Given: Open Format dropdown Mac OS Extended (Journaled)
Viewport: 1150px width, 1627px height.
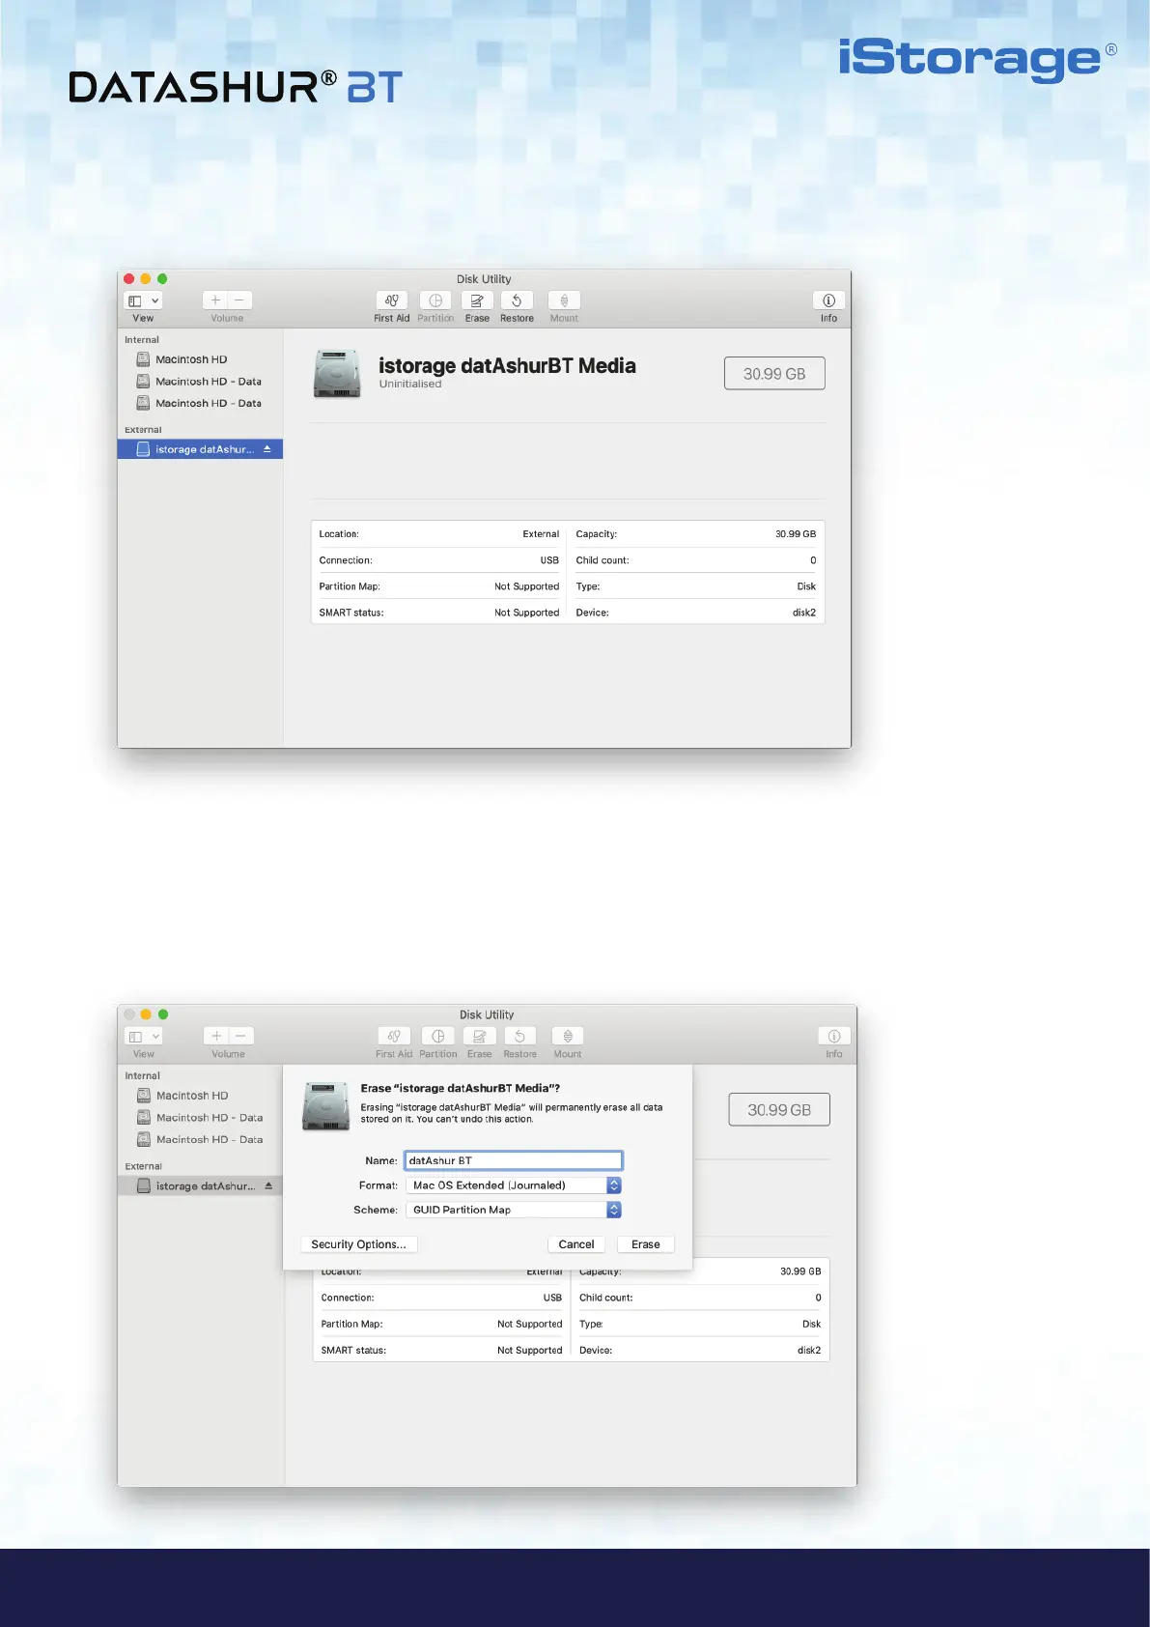Looking at the screenshot, I should point(514,1185).
